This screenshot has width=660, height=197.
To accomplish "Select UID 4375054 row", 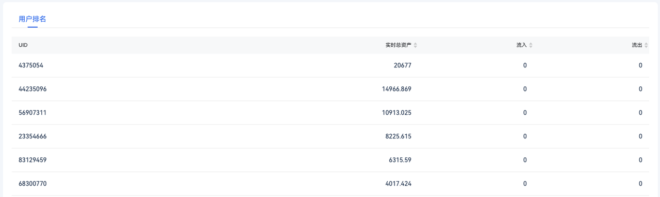I will pyautogui.click(x=330, y=65).
